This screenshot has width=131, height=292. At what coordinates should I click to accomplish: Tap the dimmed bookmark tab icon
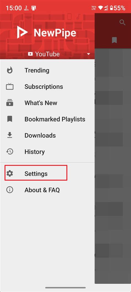tap(114, 40)
